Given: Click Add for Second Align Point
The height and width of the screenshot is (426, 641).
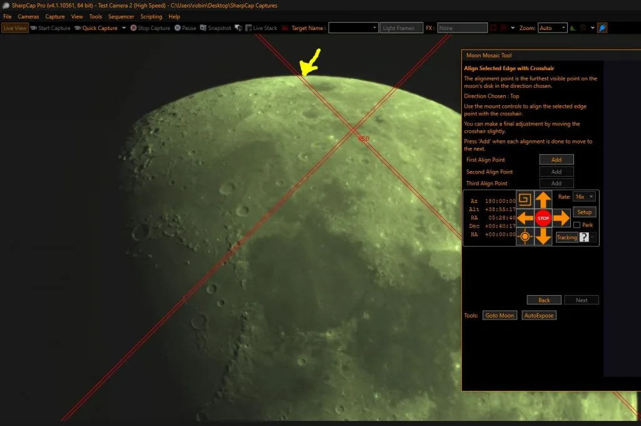Looking at the screenshot, I should [556, 172].
